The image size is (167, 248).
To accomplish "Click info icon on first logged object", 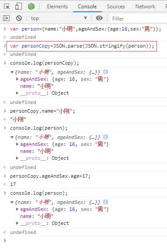I will click(x=105, y=72).
